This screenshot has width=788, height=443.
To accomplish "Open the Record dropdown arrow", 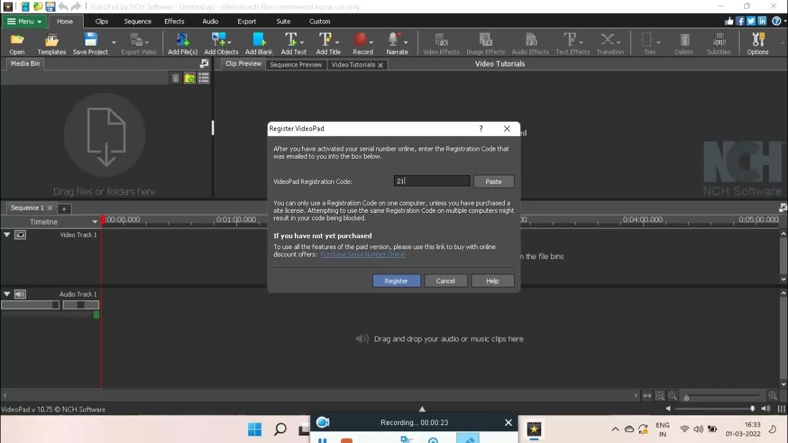I will pos(371,42).
